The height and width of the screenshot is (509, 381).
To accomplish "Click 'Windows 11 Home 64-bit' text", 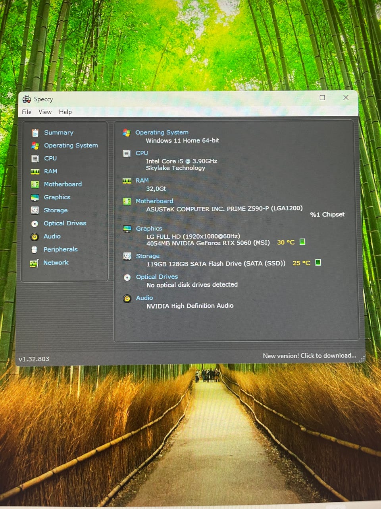I will (x=182, y=140).
